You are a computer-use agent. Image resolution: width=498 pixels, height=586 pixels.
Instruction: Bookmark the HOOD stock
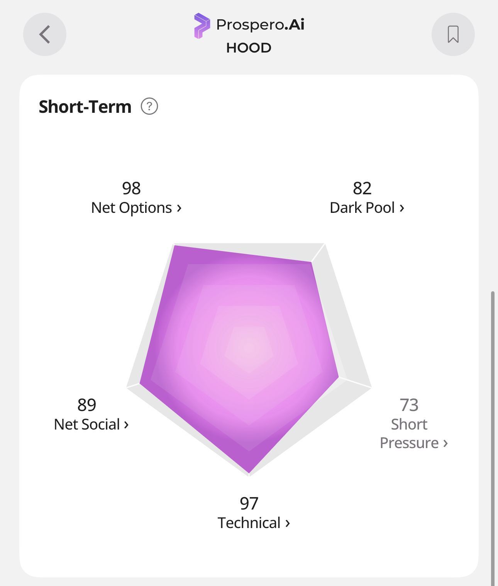pos(453,34)
